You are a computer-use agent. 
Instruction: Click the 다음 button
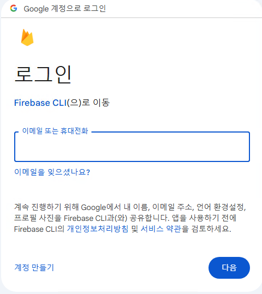pos(229,268)
